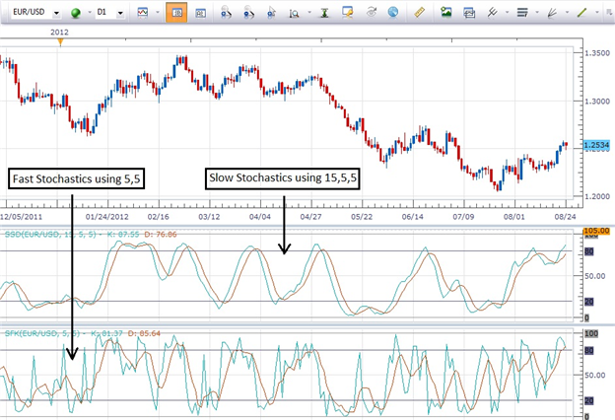Viewport: 615px width, 420px height.
Task: Click the blue globe icon
Action: (393, 12)
